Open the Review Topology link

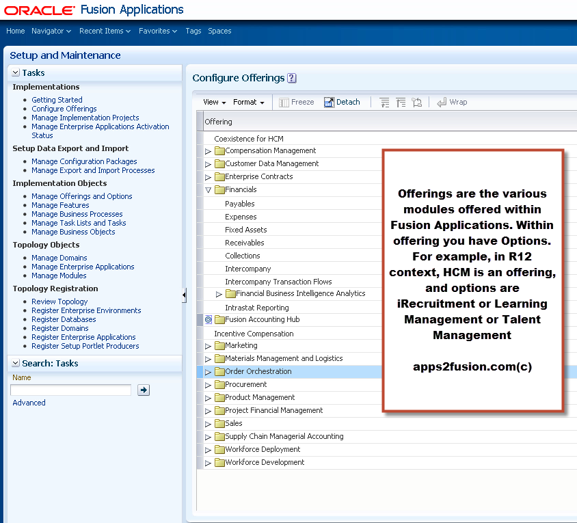click(59, 301)
